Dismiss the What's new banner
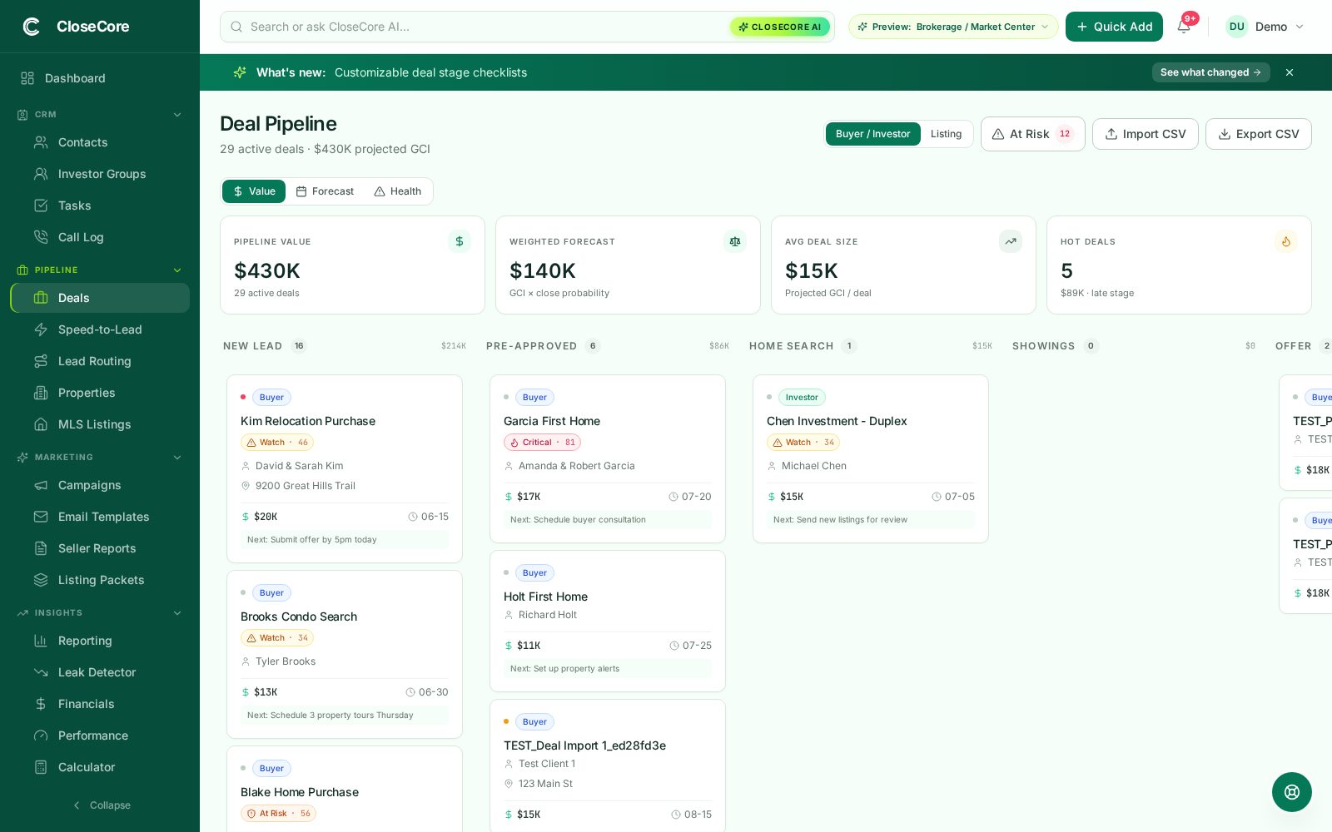This screenshot has width=1332, height=832. click(x=1290, y=72)
